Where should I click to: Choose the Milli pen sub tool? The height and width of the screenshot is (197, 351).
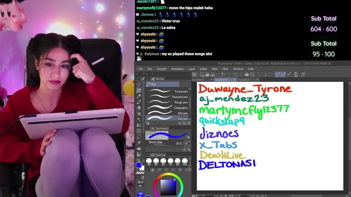click(x=167, y=113)
